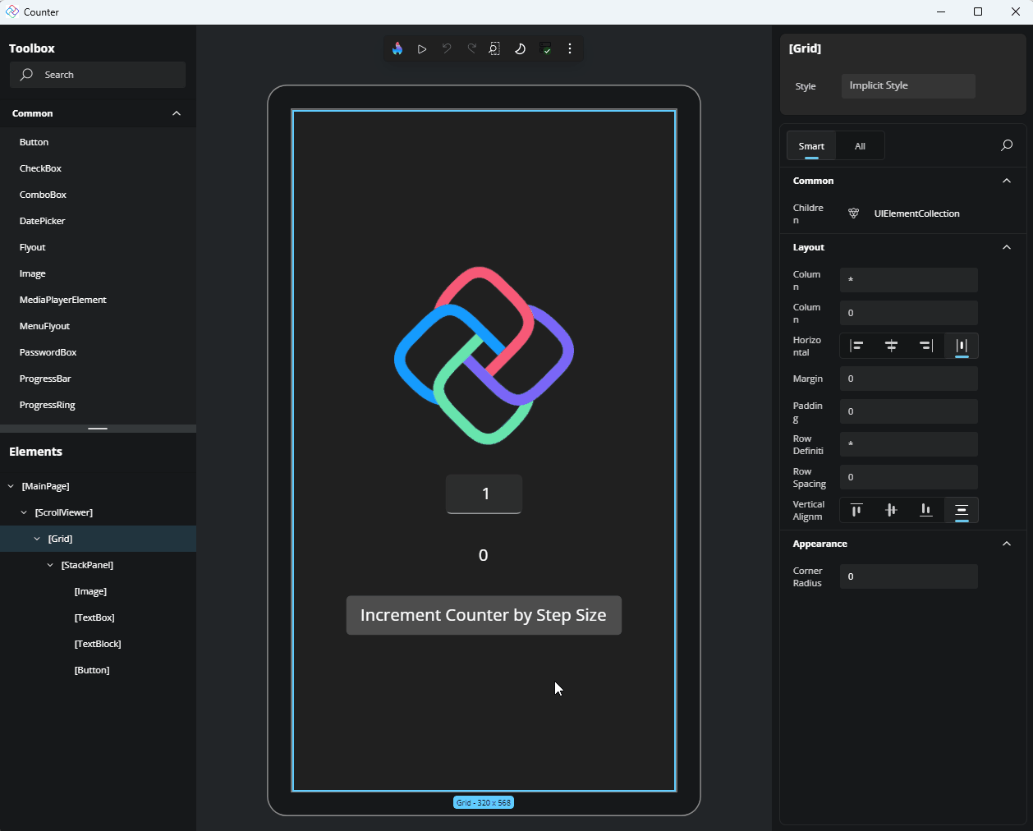The image size is (1033, 831).
Task: Select Button in the Toolbox list
Action: coord(34,142)
